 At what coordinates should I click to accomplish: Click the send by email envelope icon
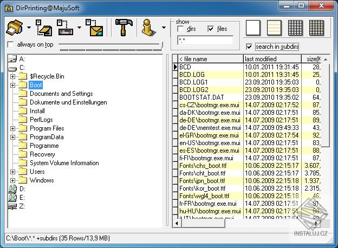click(95, 28)
